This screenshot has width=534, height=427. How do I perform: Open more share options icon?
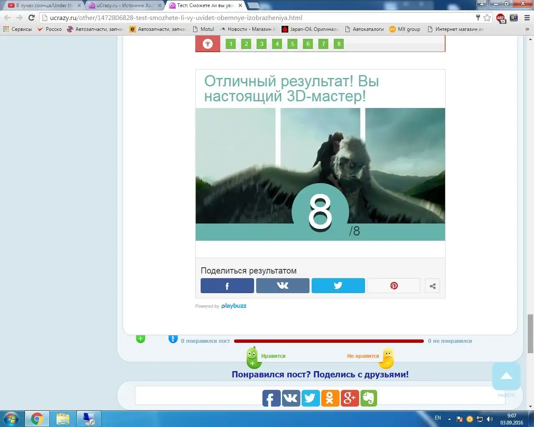coord(433,286)
